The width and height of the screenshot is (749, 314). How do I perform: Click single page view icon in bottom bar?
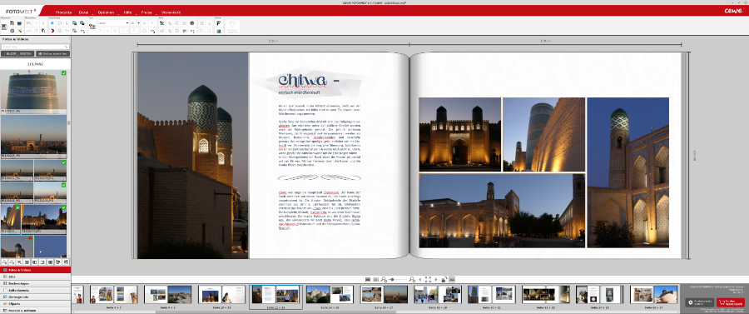(x=368, y=279)
